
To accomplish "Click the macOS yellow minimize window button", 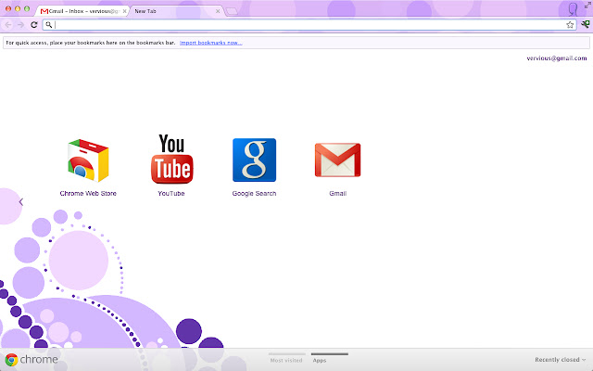I will tap(18, 8).
